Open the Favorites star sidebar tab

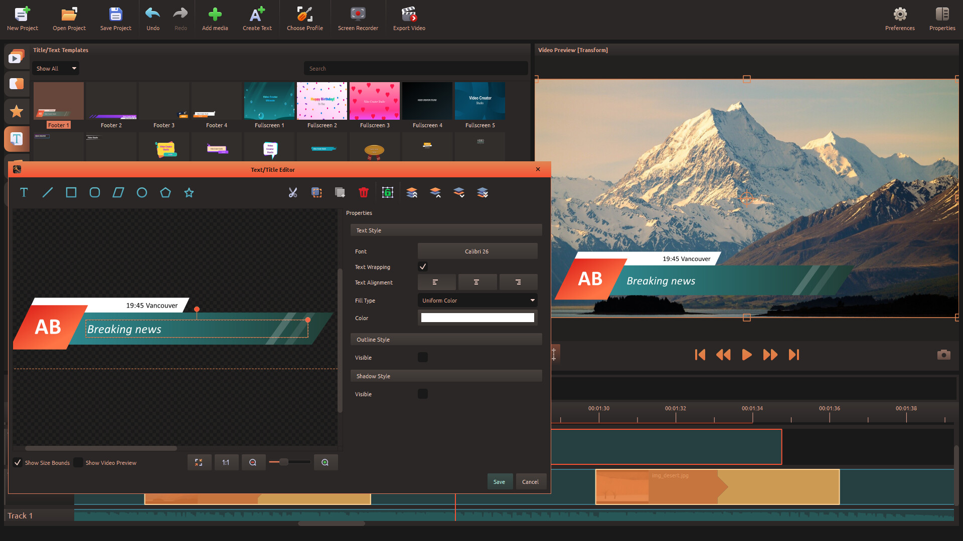click(17, 111)
